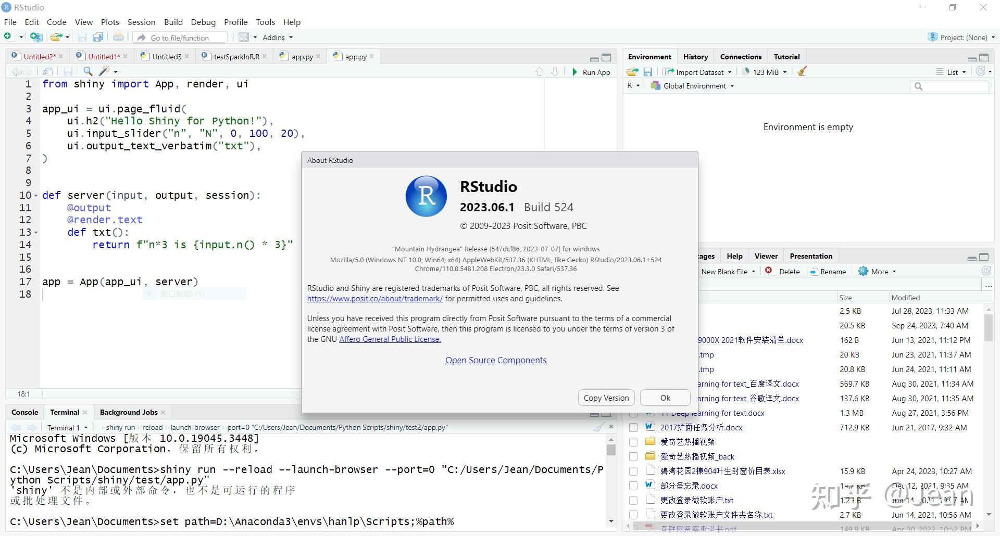Click the go to next section down arrow
The width and height of the screenshot is (1000, 536).
pyautogui.click(x=555, y=72)
